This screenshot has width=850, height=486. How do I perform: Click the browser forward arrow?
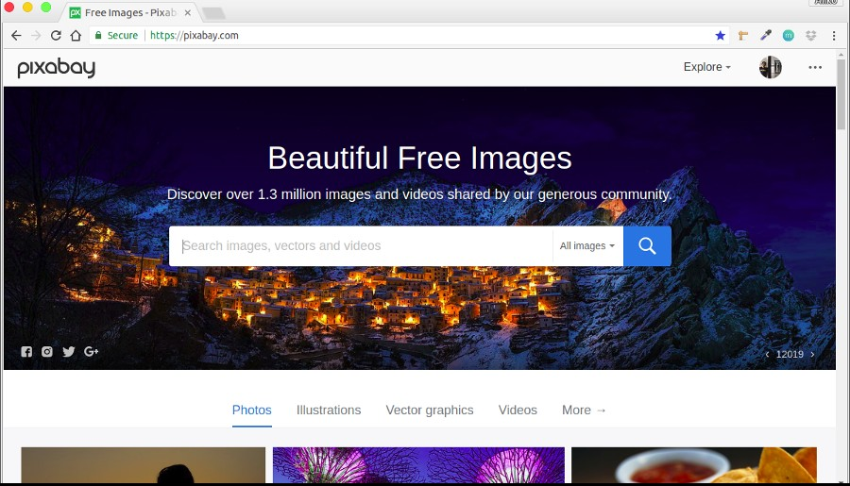[x=36, y=36]
